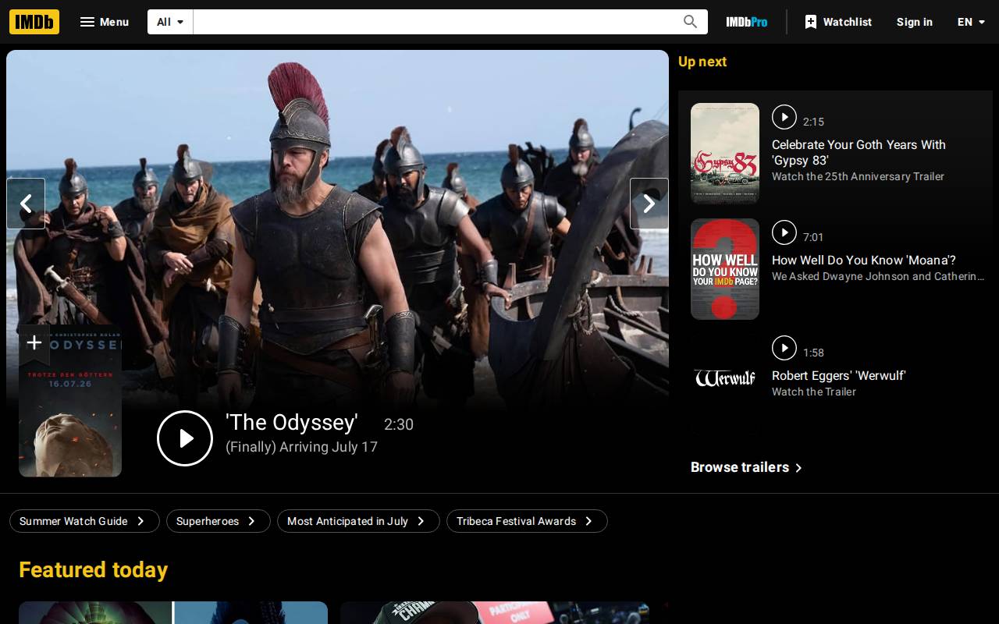Click 'Watch the 25th Anniversary Trailer' text
Screen dimensions: 999x624
[858, 176]
